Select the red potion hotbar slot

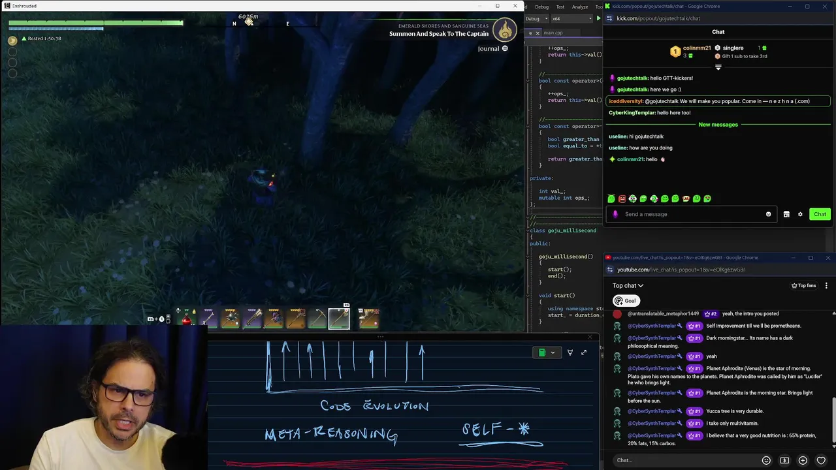coord(187,318)
